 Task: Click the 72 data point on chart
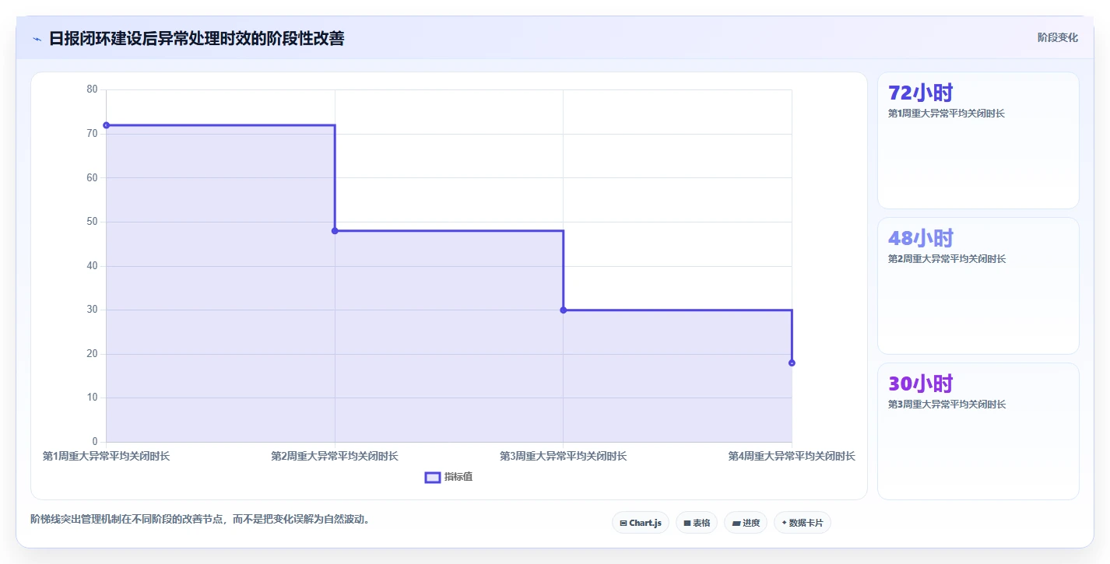coord(107,125)
